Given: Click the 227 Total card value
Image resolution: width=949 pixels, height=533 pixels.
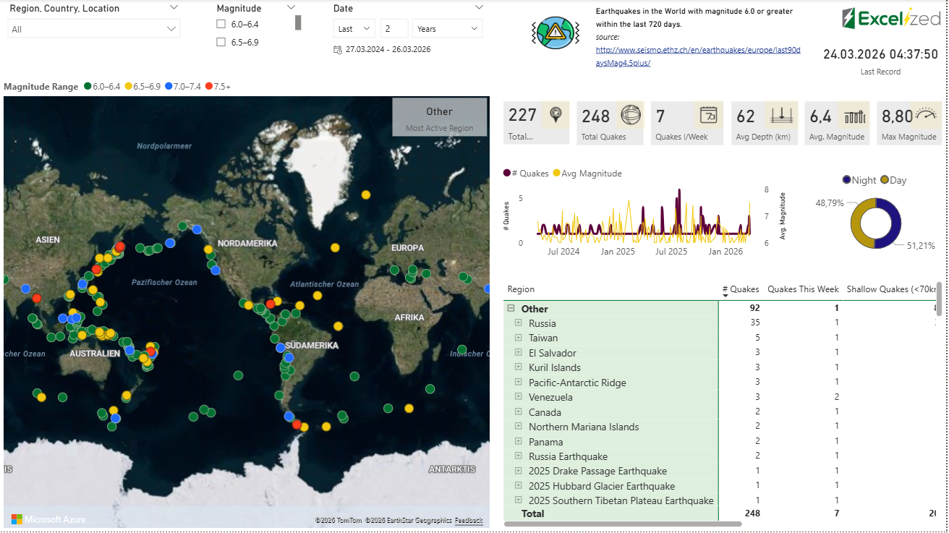Looking at the screenshot, I should coord(523,116).
